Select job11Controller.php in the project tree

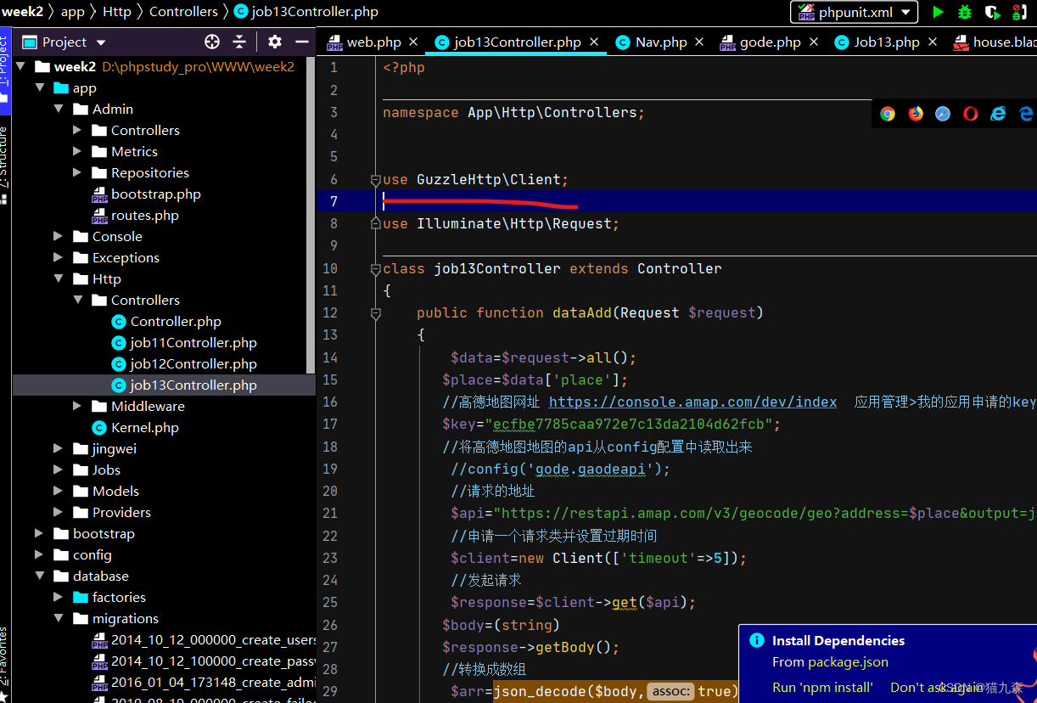tap(193, 342)
